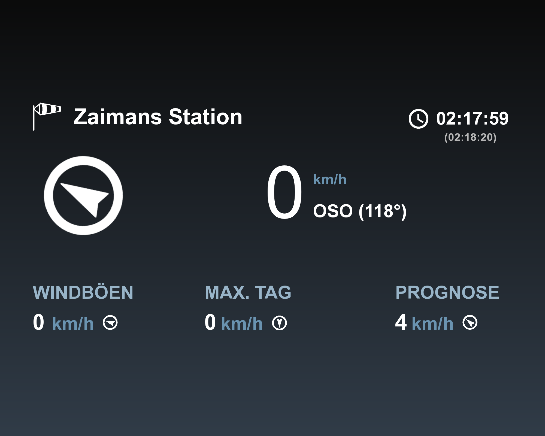Select the Zaimans Station title
This screenshot has width=545, height=436.
pyautogui.click(x=158, y=117)
